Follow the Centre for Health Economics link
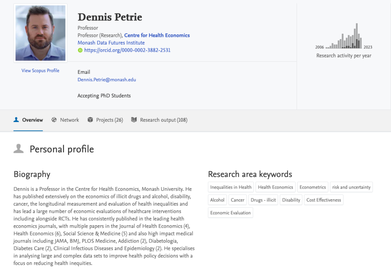Viewport: 391px width, 269px height. click(157, 35)
